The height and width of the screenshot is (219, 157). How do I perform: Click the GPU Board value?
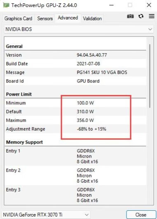click(88, 81)
